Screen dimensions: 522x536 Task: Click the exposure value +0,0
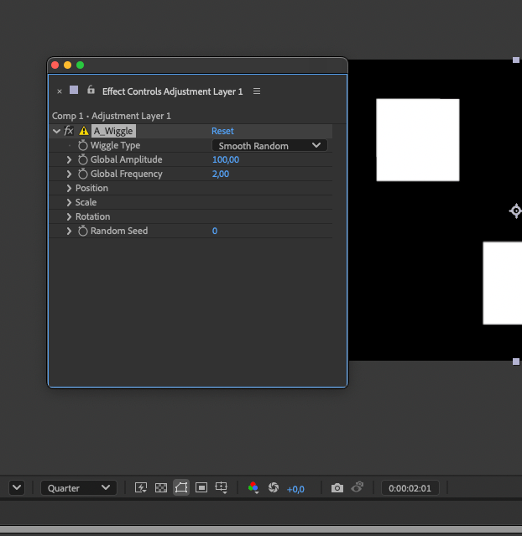(295, 489)
